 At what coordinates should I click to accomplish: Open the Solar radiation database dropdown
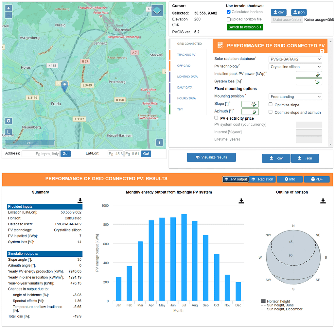pos(295,59)
